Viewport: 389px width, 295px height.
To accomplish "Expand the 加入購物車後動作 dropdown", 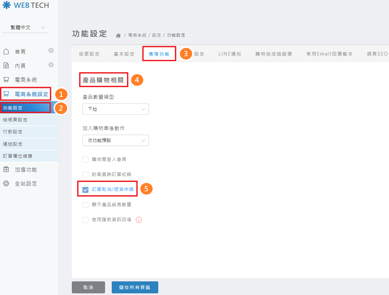I will coord(115,140).
